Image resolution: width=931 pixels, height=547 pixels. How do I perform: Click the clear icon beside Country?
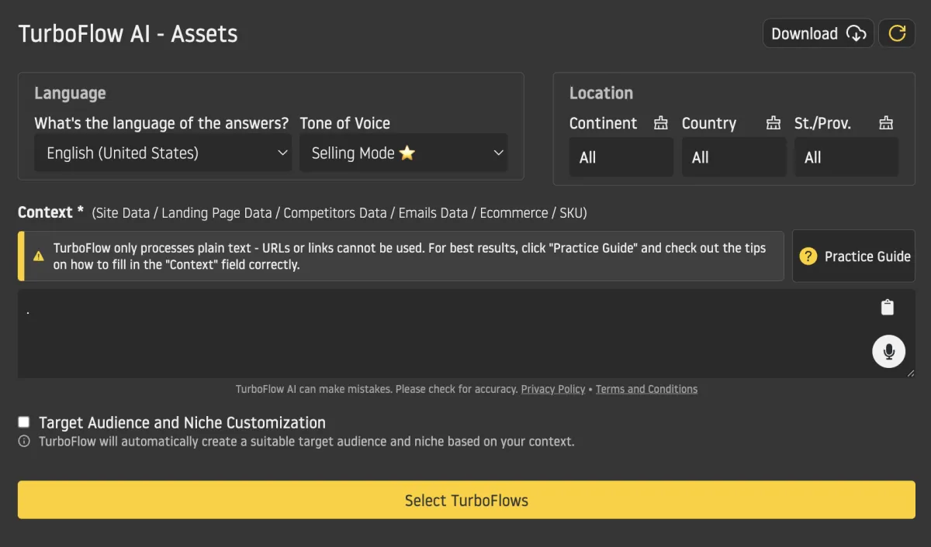click(x=773, y=123)
